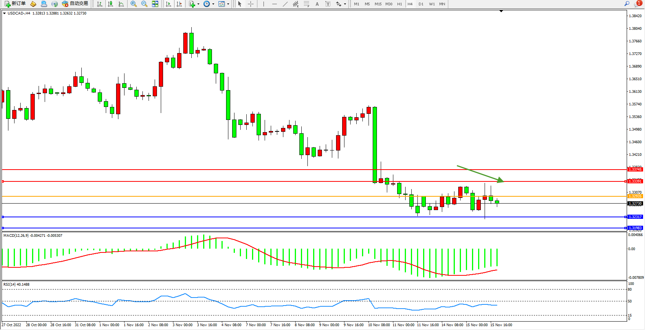The image size is (645, 330).
Task: Open the indicators list dropdown arrow
Action: [x=198, y=4]
